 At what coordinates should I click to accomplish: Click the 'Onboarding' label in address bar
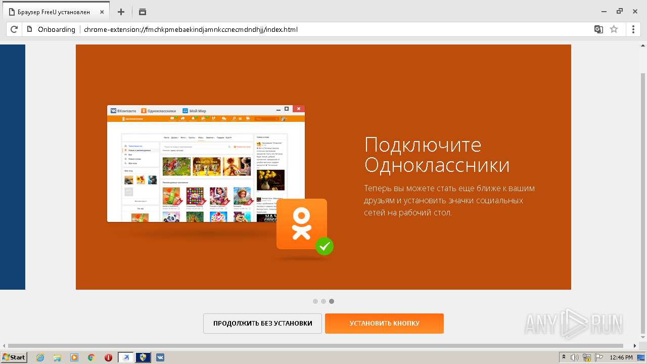(57, 29)
